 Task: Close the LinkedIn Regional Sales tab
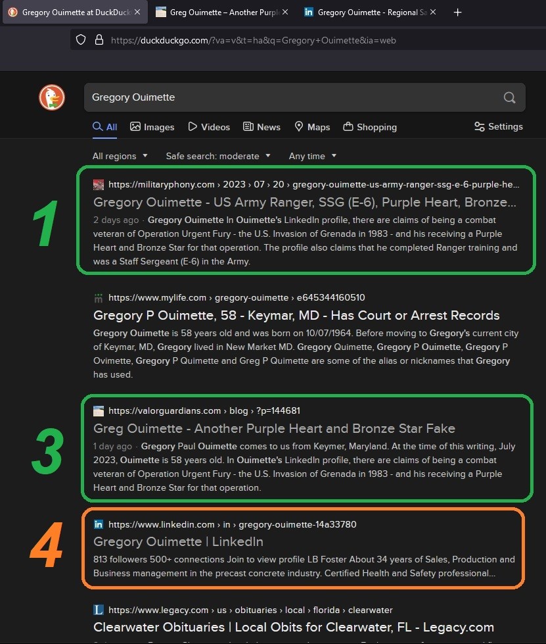tap(433, 12)
